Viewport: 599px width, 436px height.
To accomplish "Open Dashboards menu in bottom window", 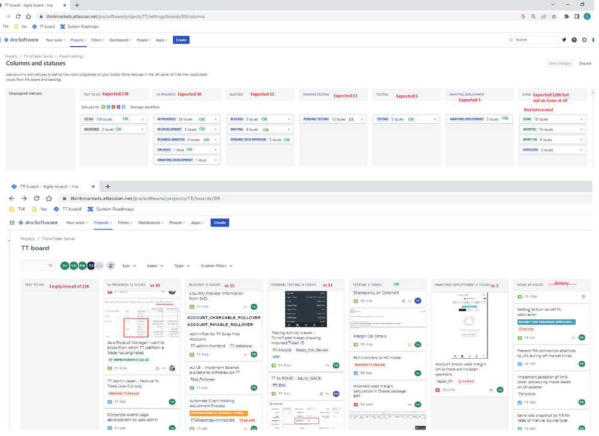I will tap(151, 223).
